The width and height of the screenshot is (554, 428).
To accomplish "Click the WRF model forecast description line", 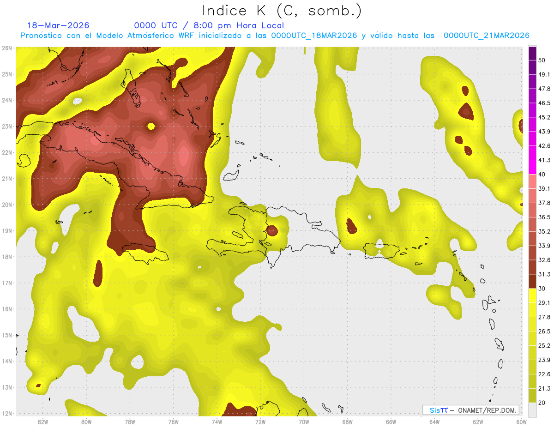I will pos(275,36).
